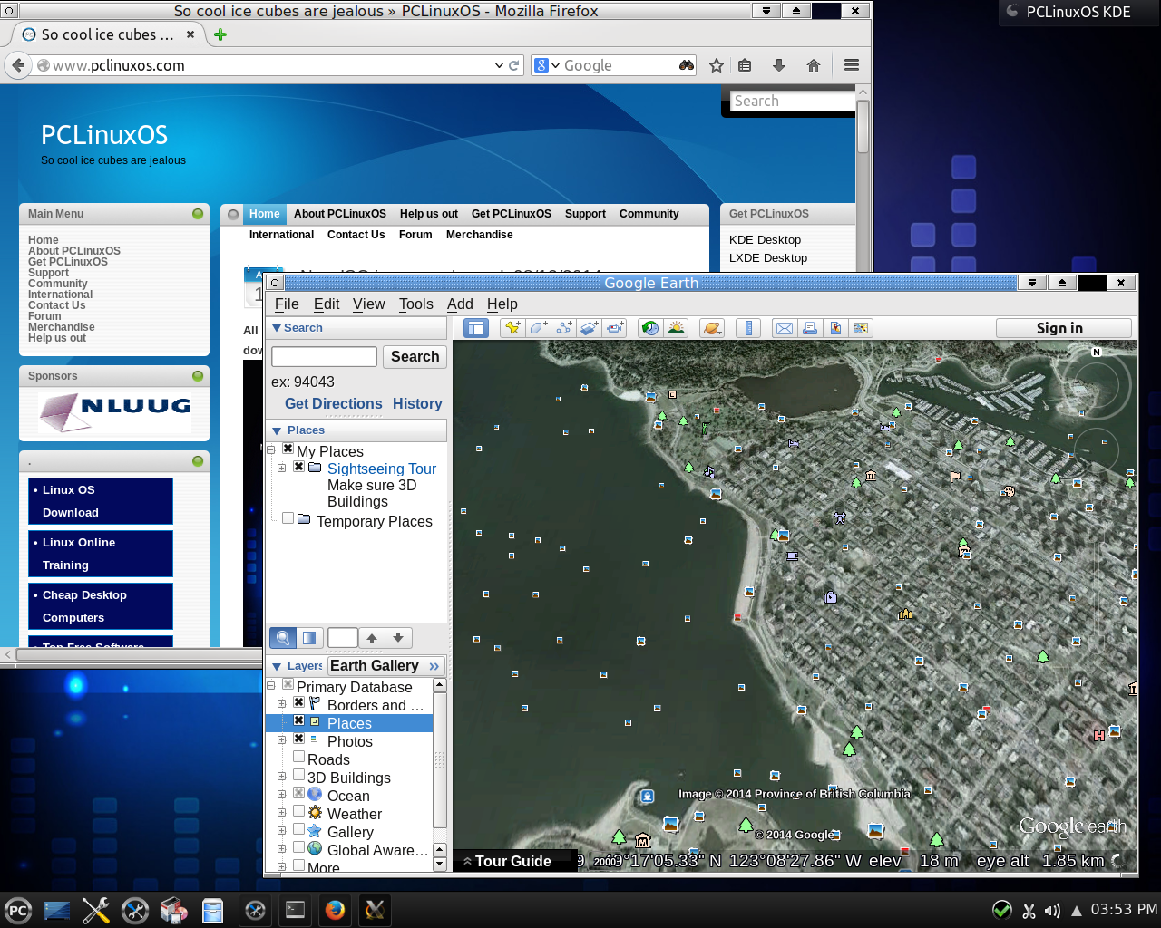Open Firefox hamburger menu icon
The width and height of the screenshot is (1161, 928).
pos(851,65)
